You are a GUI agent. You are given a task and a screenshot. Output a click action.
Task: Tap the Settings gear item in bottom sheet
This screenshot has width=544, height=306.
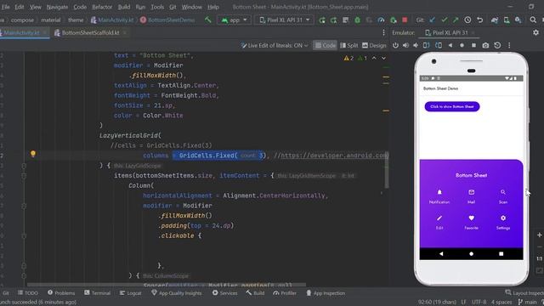(503, 223)
